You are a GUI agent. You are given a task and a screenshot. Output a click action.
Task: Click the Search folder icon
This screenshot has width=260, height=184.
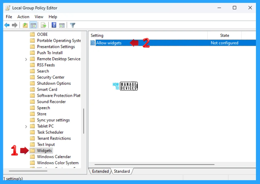pyautogui.click(x=32, y=71)
